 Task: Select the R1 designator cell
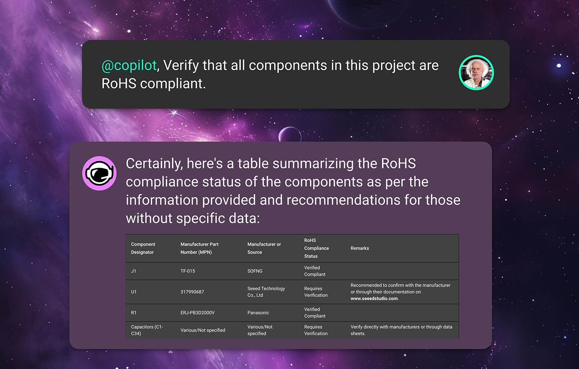point(134,313)
